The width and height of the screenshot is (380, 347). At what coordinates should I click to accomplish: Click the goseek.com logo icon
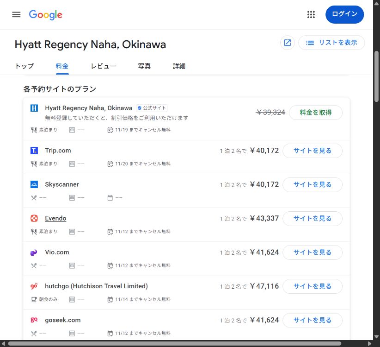(34, 320)
